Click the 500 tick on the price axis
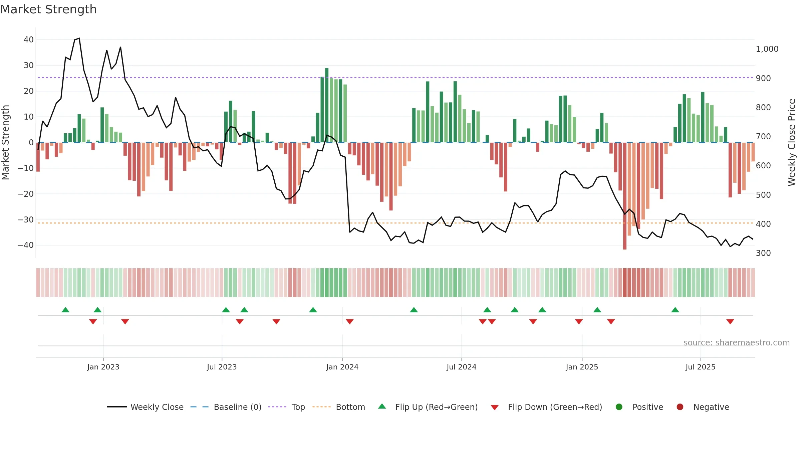 (763, 195)
